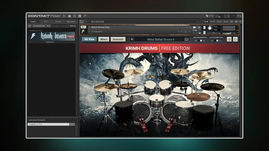Image resolution: width=269 pixels, height=151 pixels.
Task: Toggle A-Z library sorting
Action: tap(48, 26)
